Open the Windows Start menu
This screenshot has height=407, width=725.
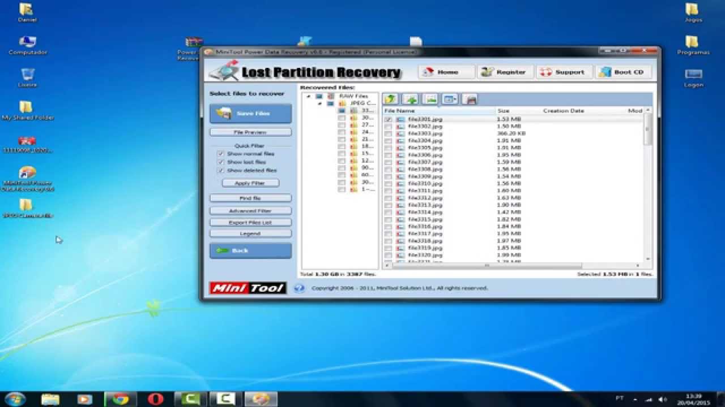(x=15, y=399)
